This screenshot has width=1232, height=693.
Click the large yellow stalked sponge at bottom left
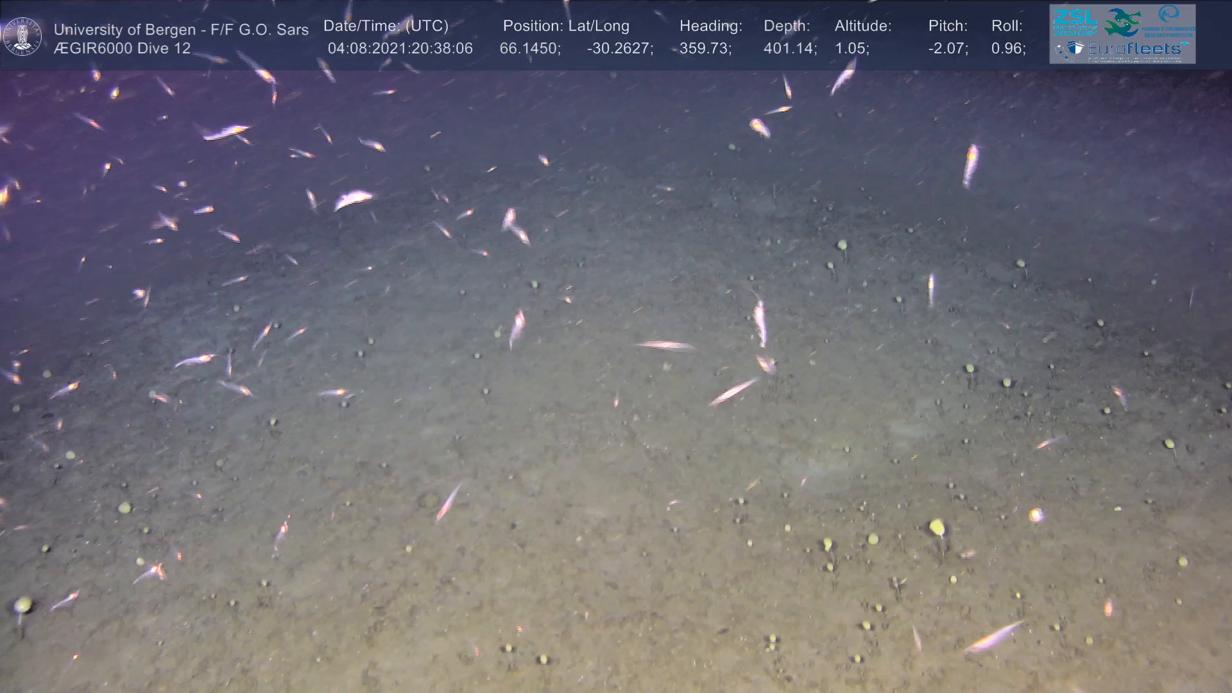pos(22,605)
